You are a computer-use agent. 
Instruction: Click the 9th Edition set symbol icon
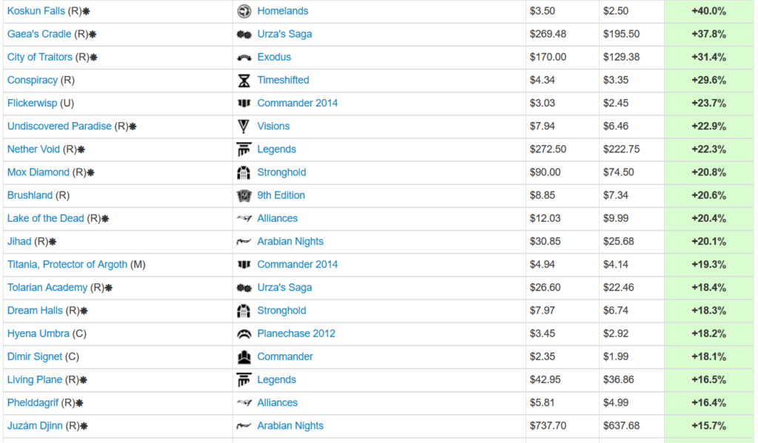pos(244,196)
